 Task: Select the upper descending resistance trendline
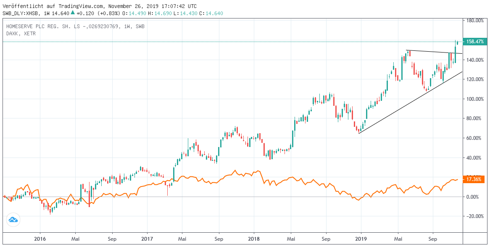point(433,52)
